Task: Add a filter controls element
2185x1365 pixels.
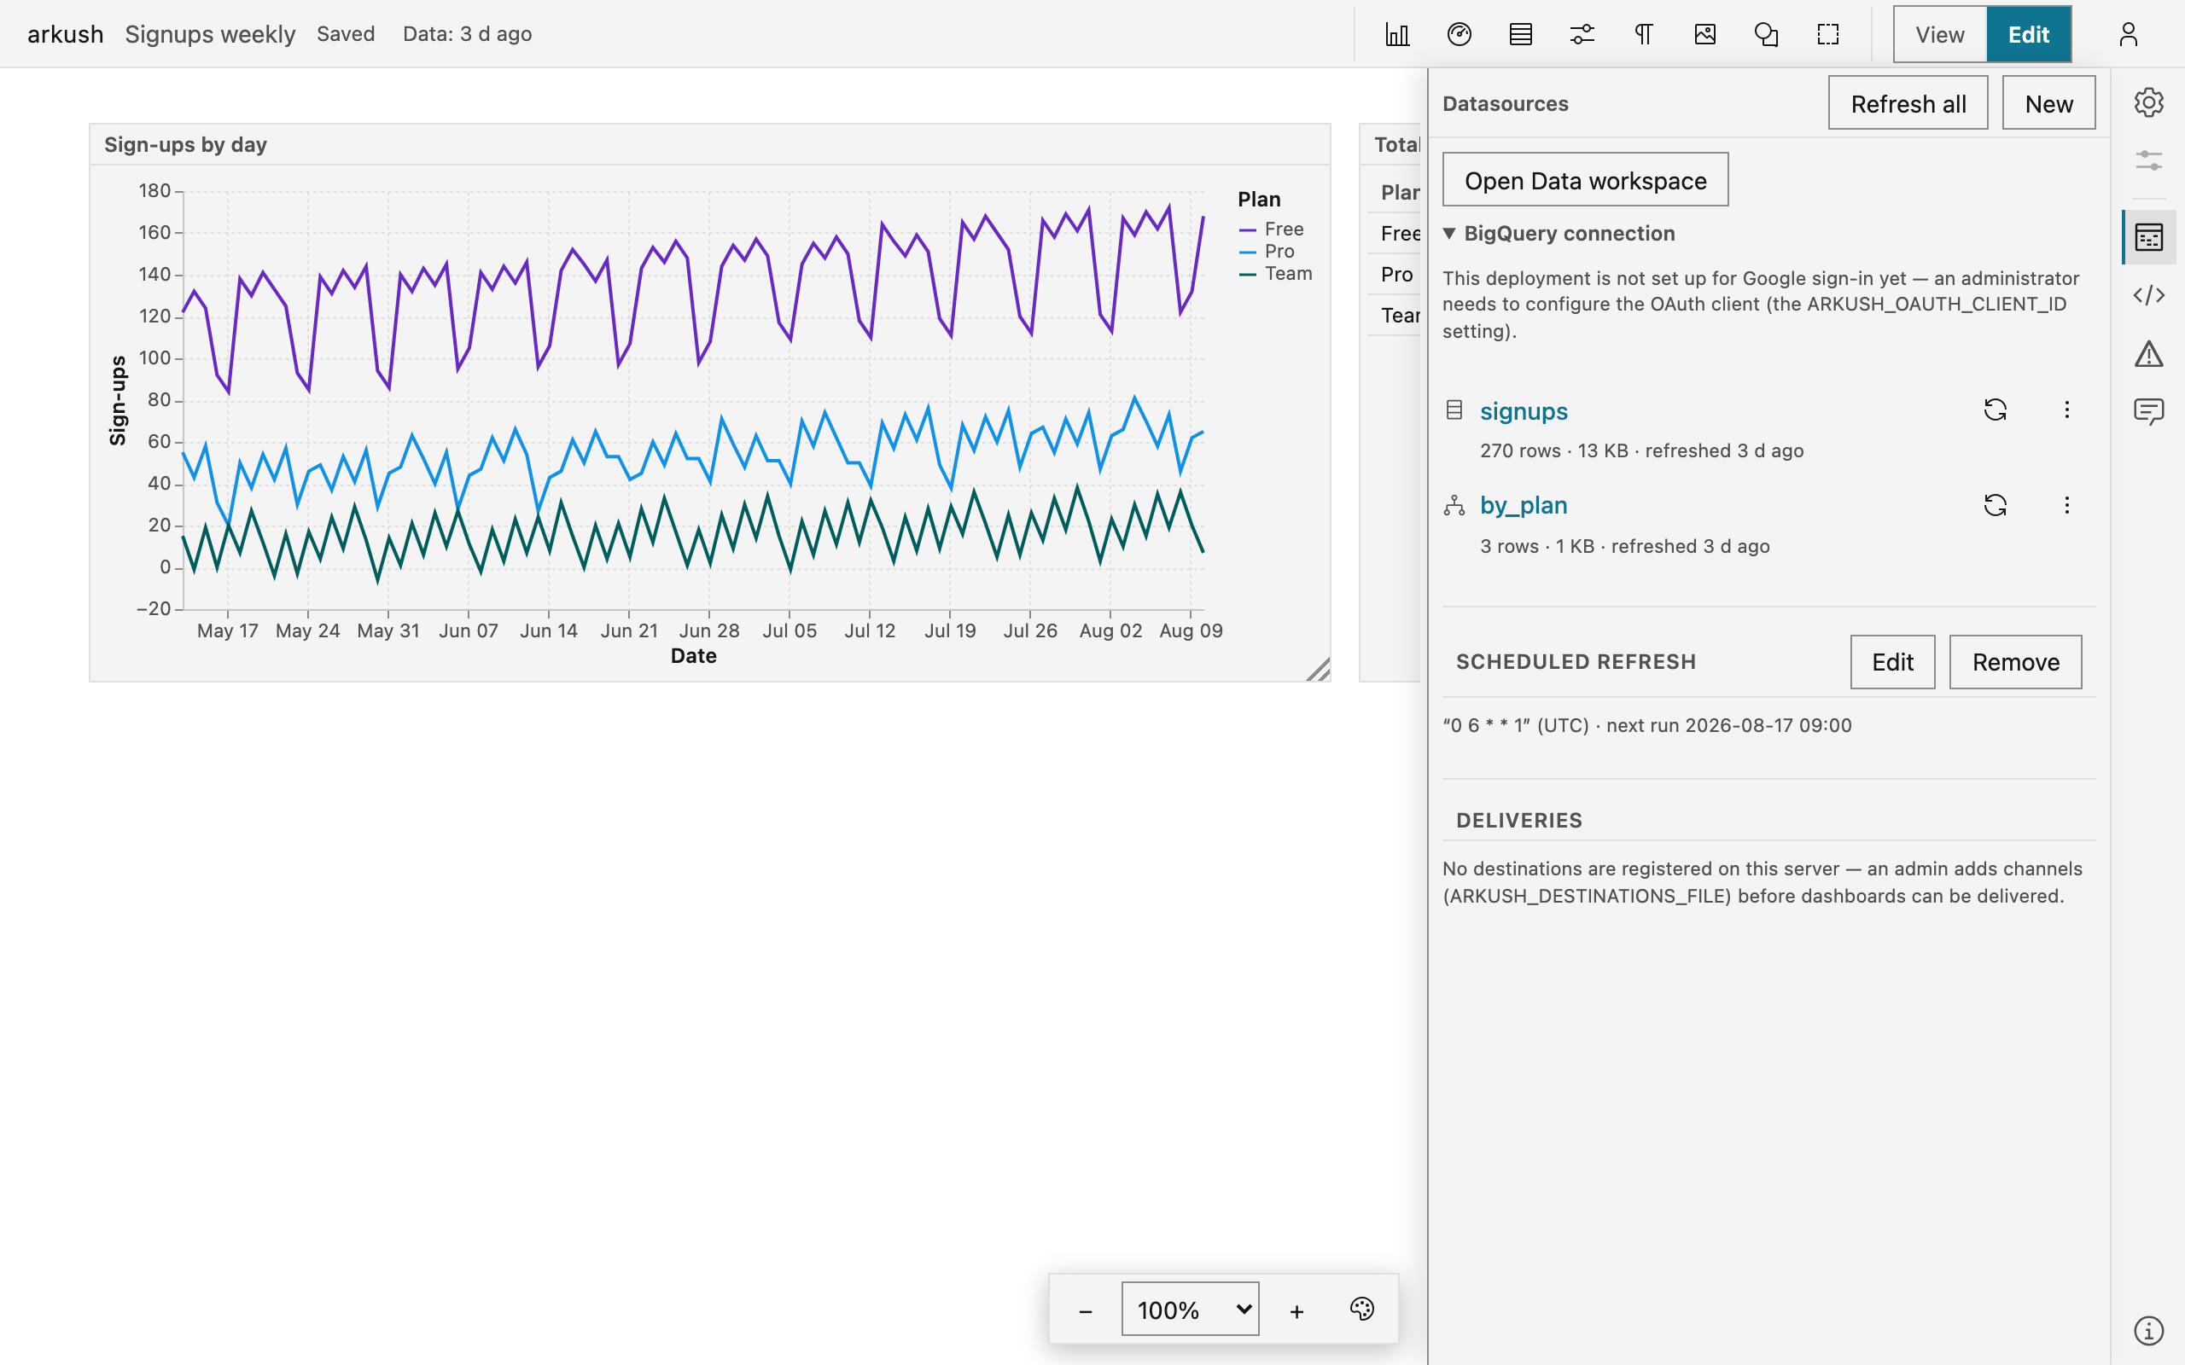Action: [1582, 34]
